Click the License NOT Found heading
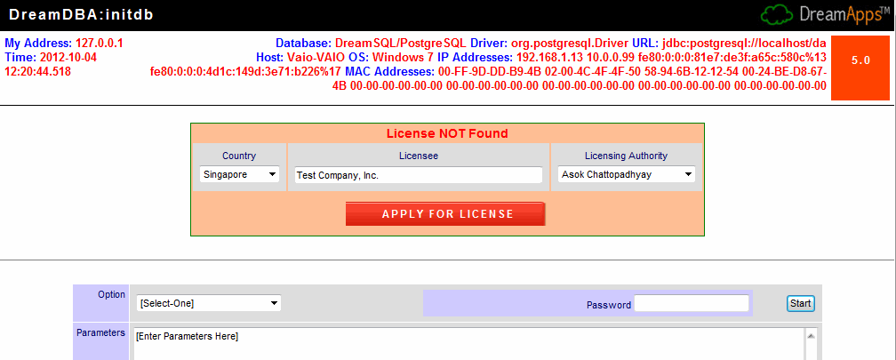Screen dimensions: 896x360 [x=447, y=133]
